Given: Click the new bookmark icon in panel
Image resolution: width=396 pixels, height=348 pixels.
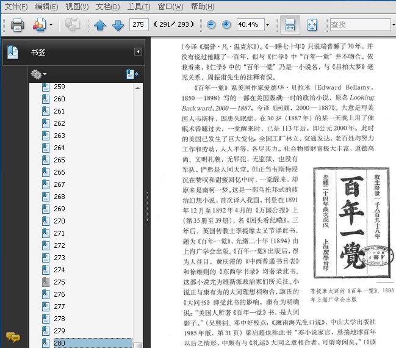Looking at the screenshot, I should [x=132, y=74].
